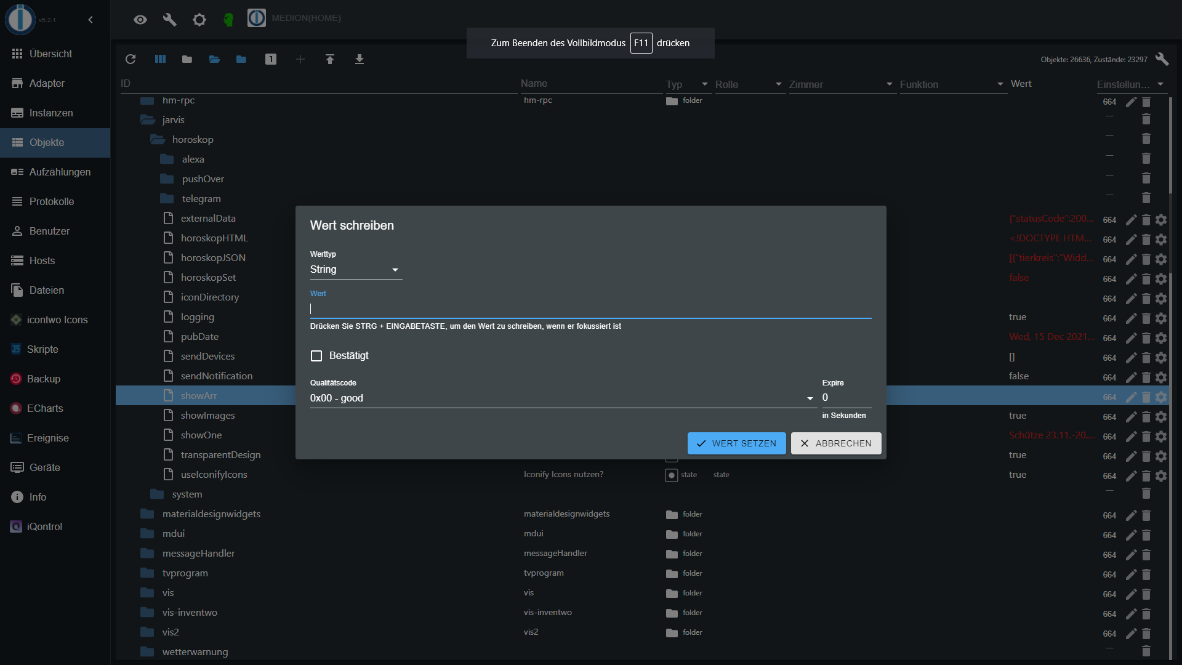
Task: Open Dateien in the sidebar
Action: coord(55,290)
